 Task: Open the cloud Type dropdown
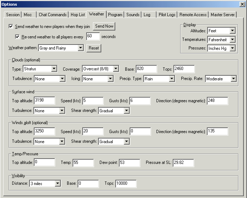[x=40, y=69]
